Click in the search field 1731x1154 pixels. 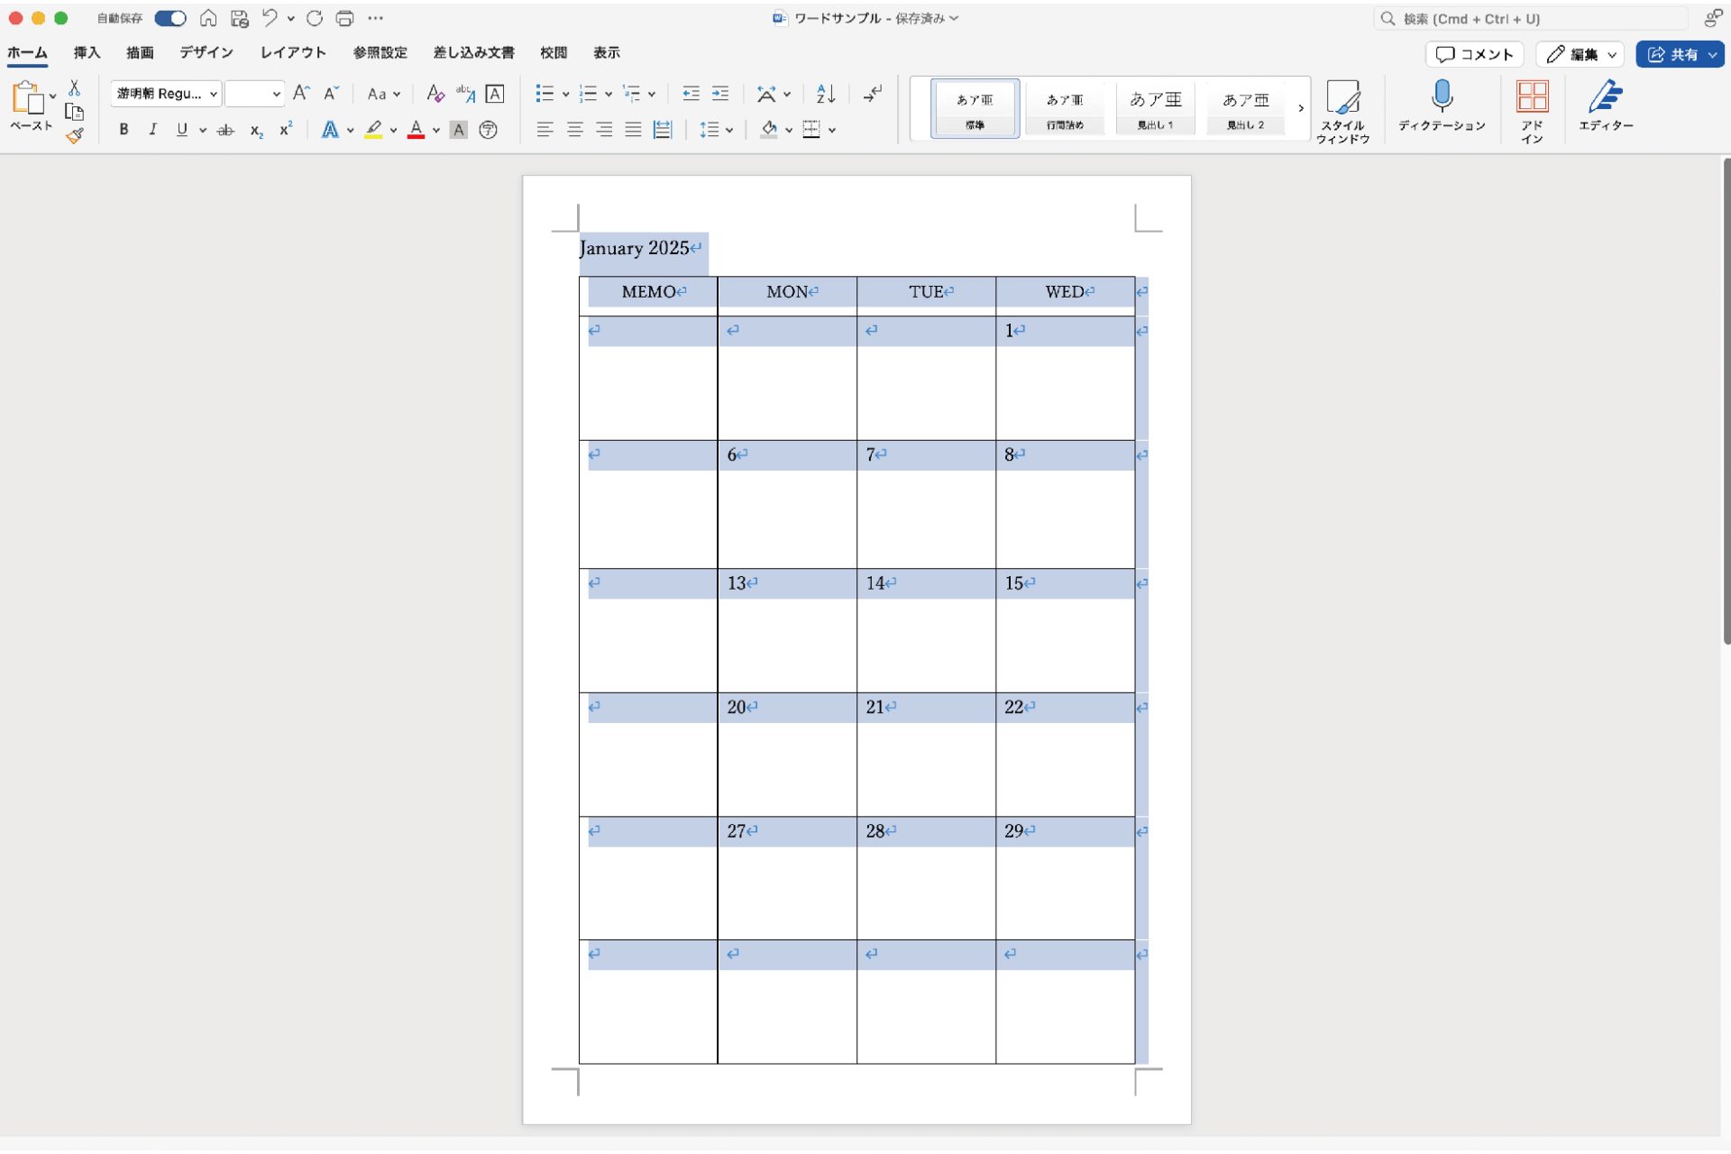(1533, 18)
